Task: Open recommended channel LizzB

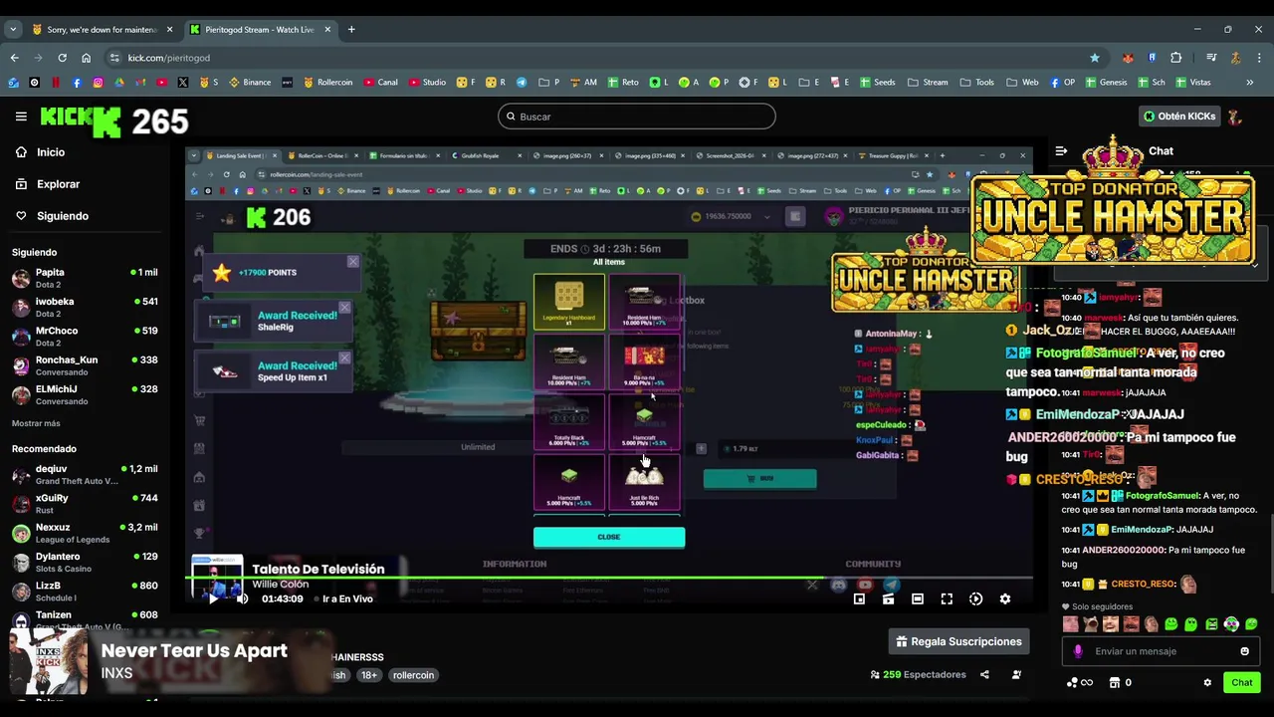Action: (x=85, y=591)
